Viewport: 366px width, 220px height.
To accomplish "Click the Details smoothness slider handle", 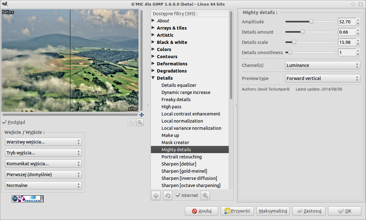I will [290, 53].
